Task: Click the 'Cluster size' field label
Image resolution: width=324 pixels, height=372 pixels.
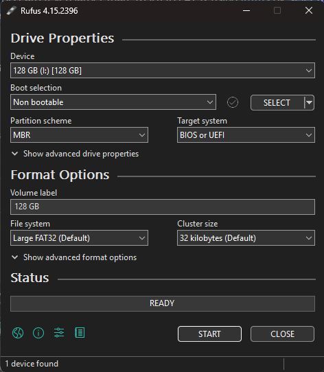Action: pos(198,224)
